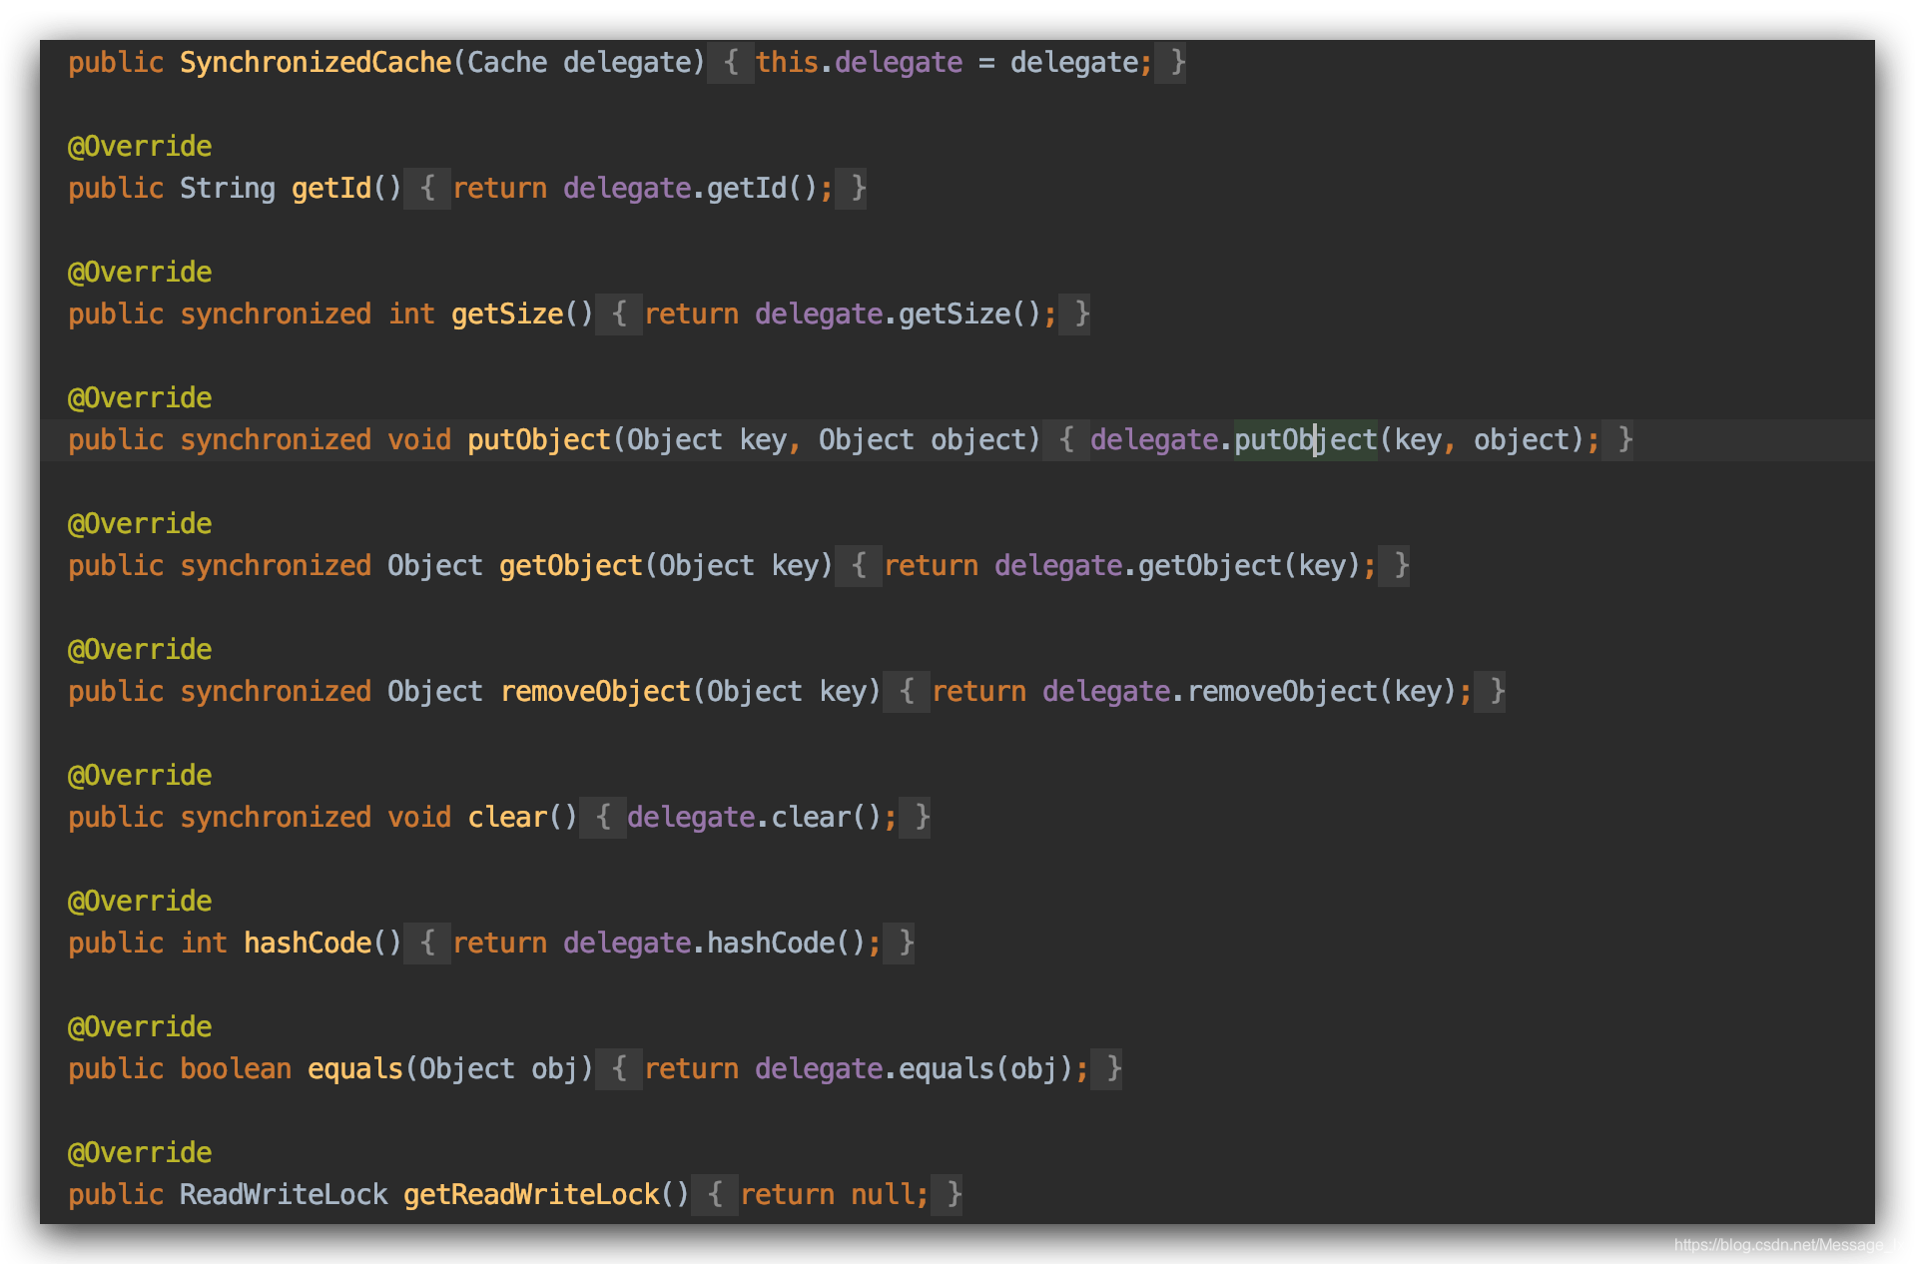Click the delegate.removeObject(key) call
This screenshot has height=1264, width=1915.
[1250, 692]
